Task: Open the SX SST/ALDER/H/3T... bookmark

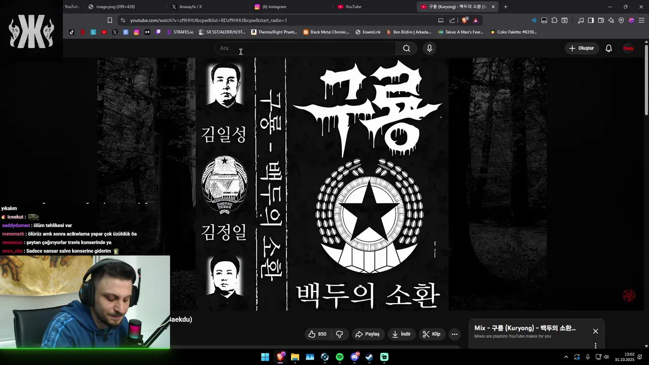Action: coord(223,32)
